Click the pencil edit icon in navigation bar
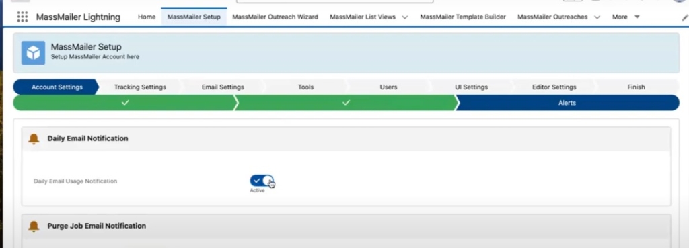 pyautogui.click(x=685, y=17)
